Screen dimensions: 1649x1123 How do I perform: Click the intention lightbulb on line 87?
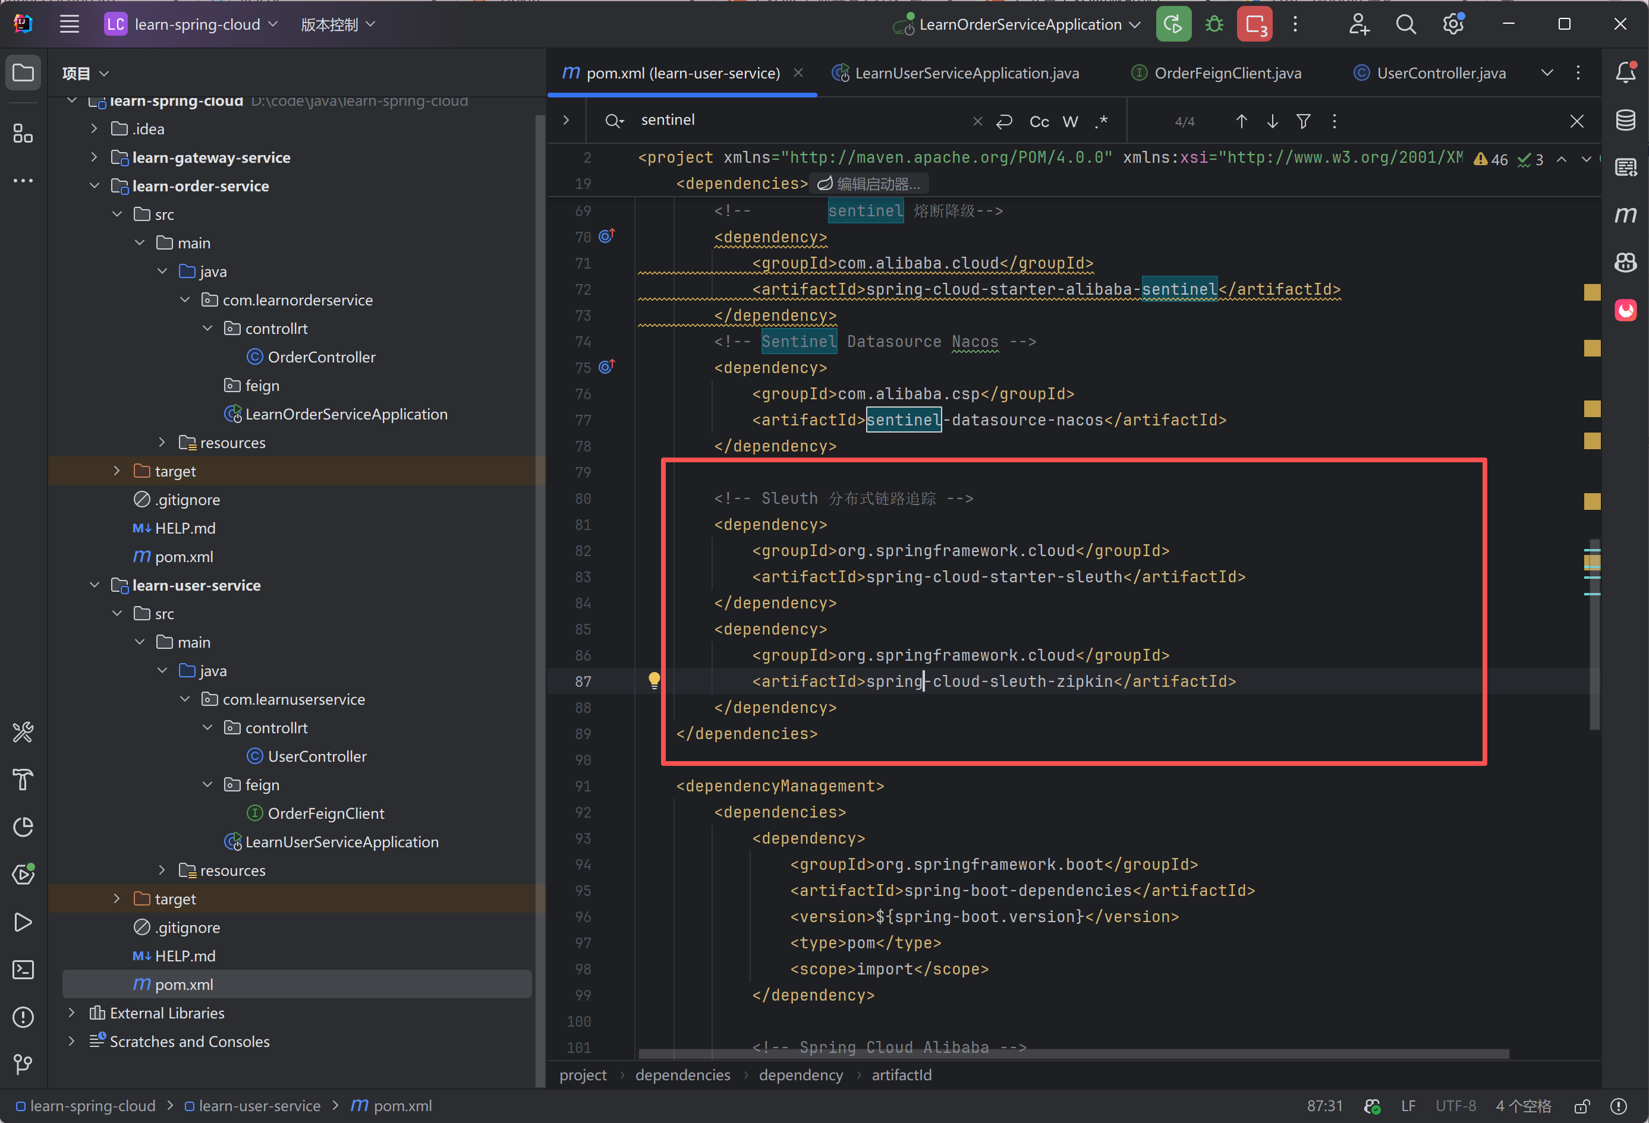click(654, 680)
